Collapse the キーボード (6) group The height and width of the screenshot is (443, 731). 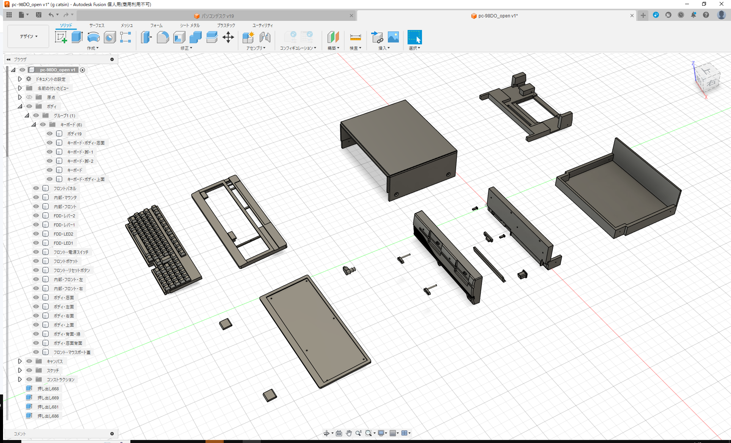click(x=33, y=124)
